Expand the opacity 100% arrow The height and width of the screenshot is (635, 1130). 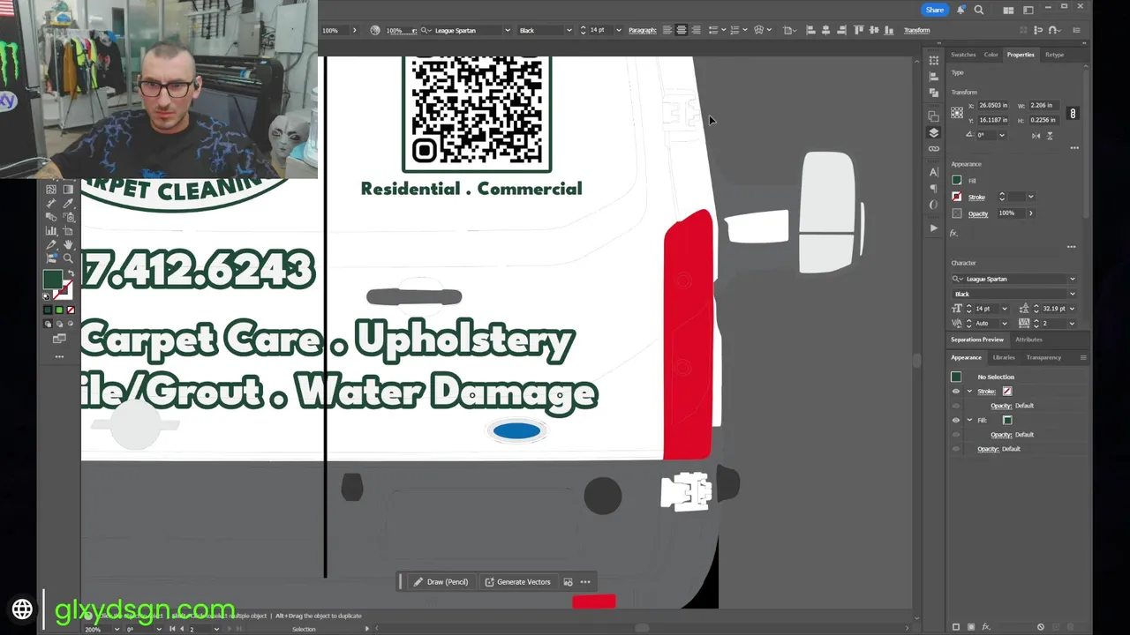[1030, 213]
